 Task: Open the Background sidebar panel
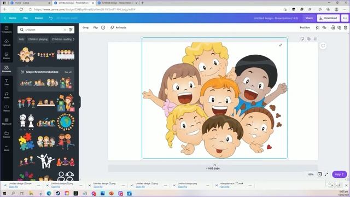coord(7,121)
